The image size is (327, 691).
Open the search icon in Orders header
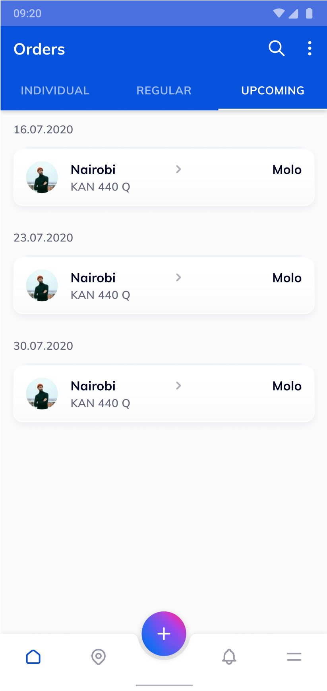277,49
